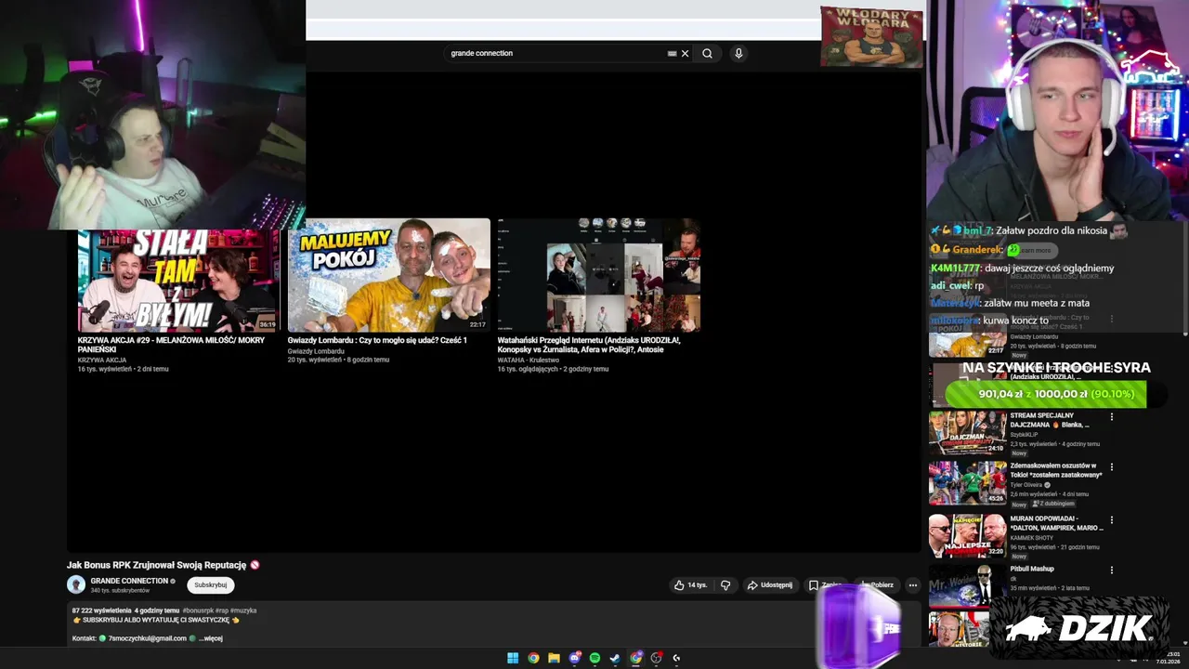Open the MALUJEMY POKÓJ video thumbnail
Viewport: 1189px width, 669px height.
(x=388, y=275)
